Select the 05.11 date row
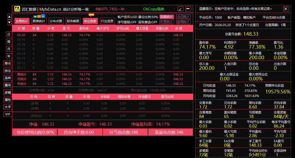 (103, 68)
